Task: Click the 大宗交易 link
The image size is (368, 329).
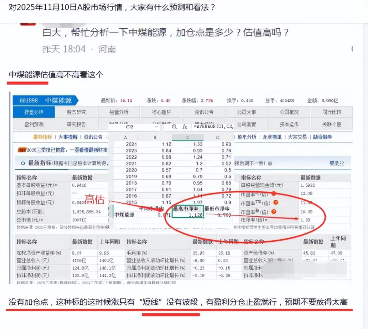Action: 297,137
